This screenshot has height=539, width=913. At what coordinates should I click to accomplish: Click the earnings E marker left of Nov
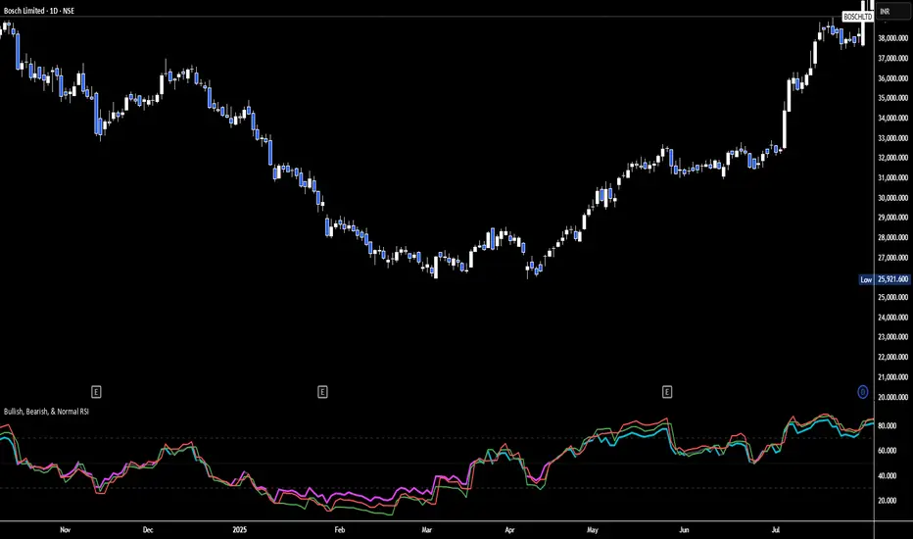click(96, 392)
